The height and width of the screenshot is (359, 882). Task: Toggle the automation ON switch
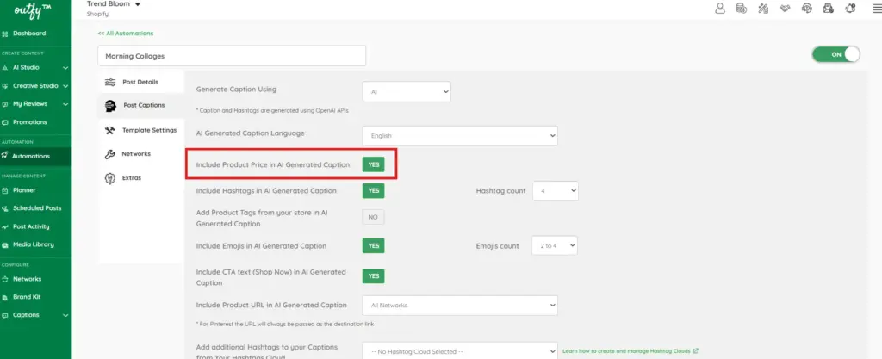point(835,54)
